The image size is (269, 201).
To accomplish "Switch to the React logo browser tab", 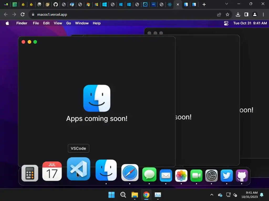I will pyautogui.click(x=170, y=4).
